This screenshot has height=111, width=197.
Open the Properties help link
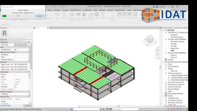(x=6, y=105)
